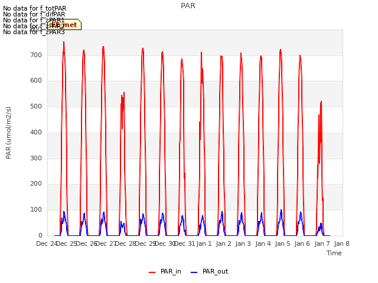The width and height of the screenshot is (378, 283).
Task: Click the 200 y-axis tick label
Action: coord(36,184)
